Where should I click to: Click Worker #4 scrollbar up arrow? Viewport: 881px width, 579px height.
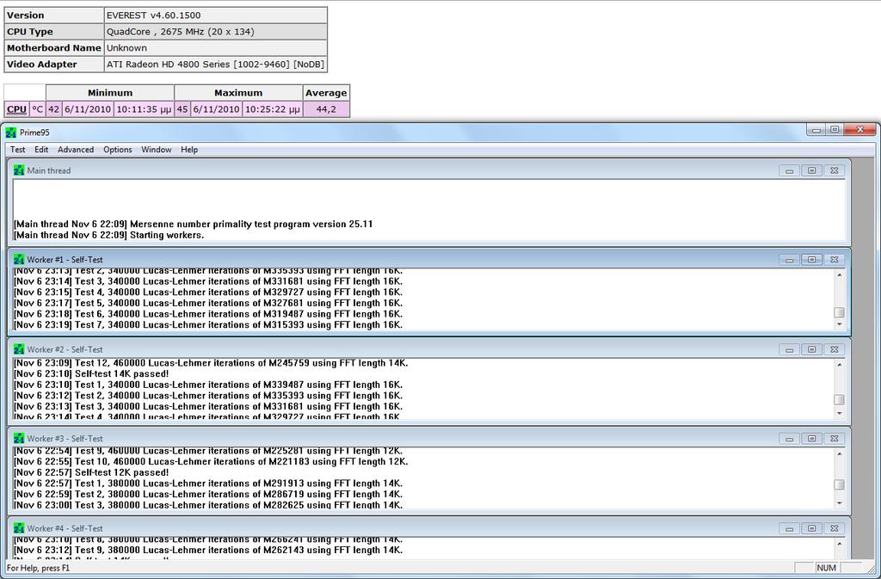(x=840, y=544)
